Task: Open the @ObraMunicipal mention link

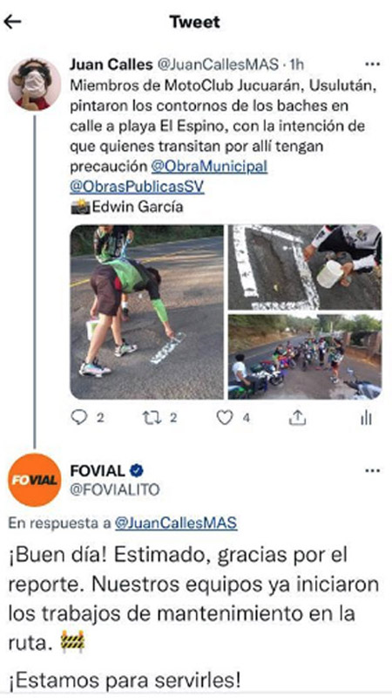Action: pos(209,166)
